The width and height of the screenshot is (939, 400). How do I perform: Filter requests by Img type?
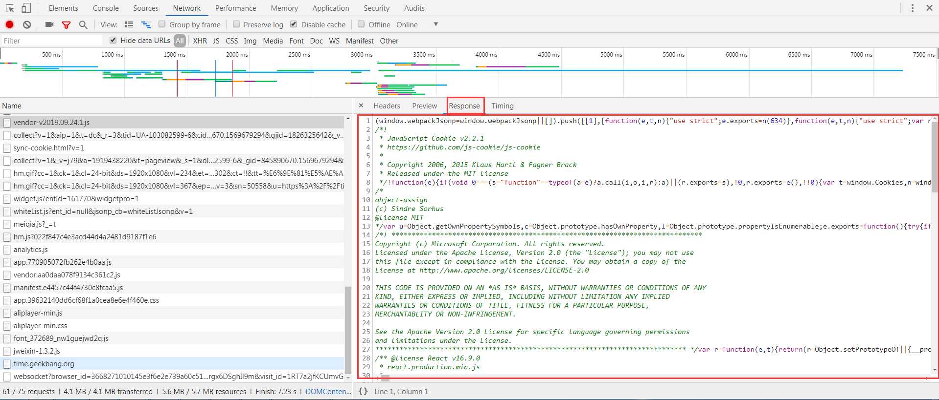coord(250,41)
